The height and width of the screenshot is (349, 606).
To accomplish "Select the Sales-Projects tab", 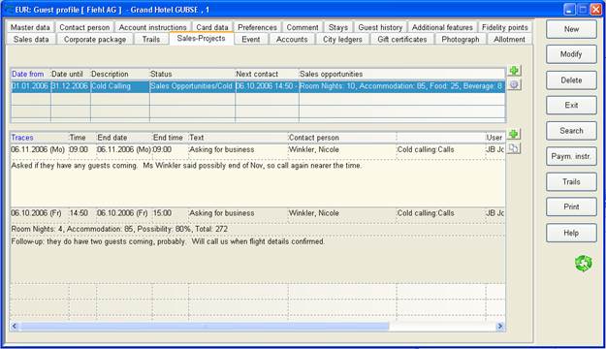I will click(201, 38).
